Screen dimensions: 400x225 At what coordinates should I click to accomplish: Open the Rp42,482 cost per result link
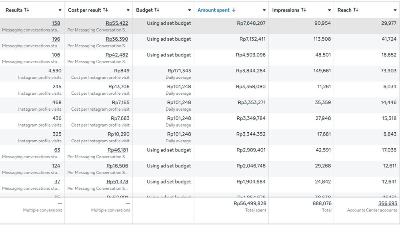point(117,55)
